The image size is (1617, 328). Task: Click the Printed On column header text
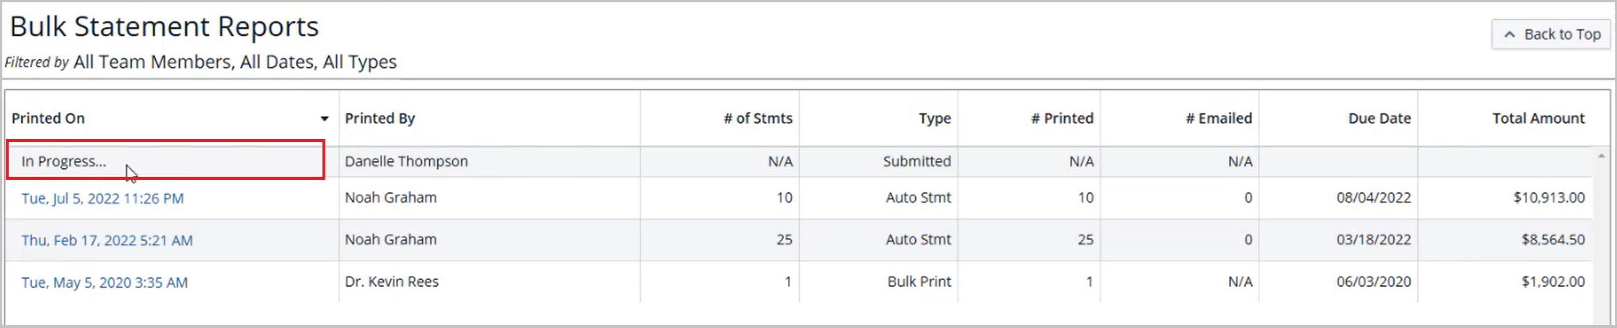click(48, 118)
